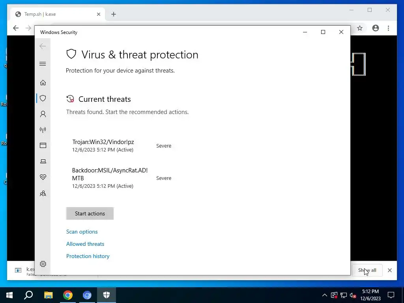404x303 pixels.
Task: Open Protection history link
Action: coord(88,256)
